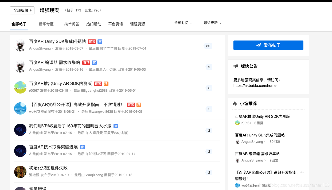Click 官 badge on 编译器 需求收集帖

94,63
